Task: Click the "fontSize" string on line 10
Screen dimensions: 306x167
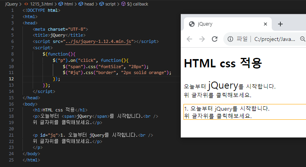Action: 111,67
